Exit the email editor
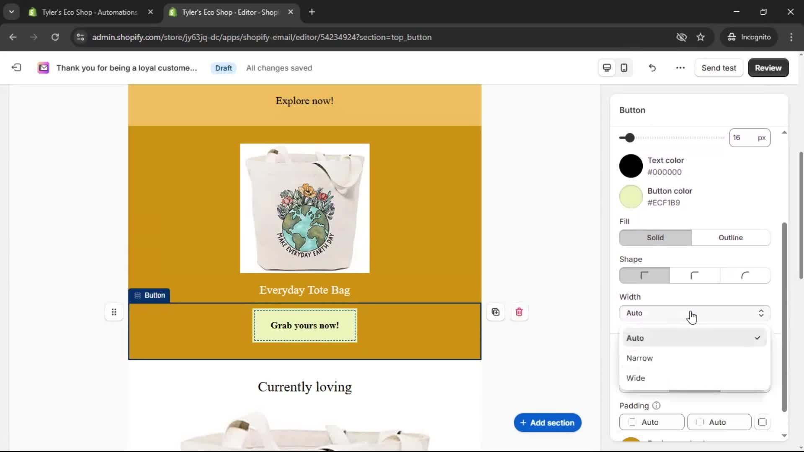The image size is (804, 452). coord(16,67)
